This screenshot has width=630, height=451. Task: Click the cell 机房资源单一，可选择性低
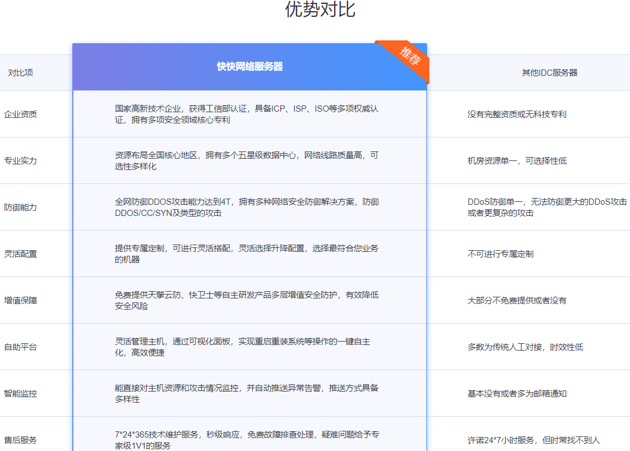[x=517, y=161]
